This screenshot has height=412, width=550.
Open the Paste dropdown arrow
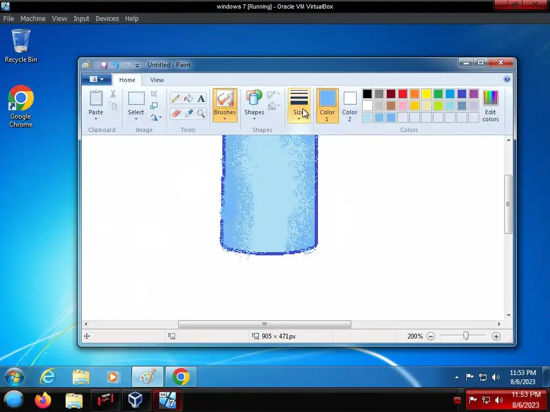(96, 119)
